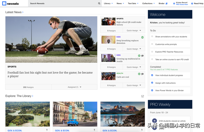
Task: Open the Explore: The Library link
Action: click(19, 96)
